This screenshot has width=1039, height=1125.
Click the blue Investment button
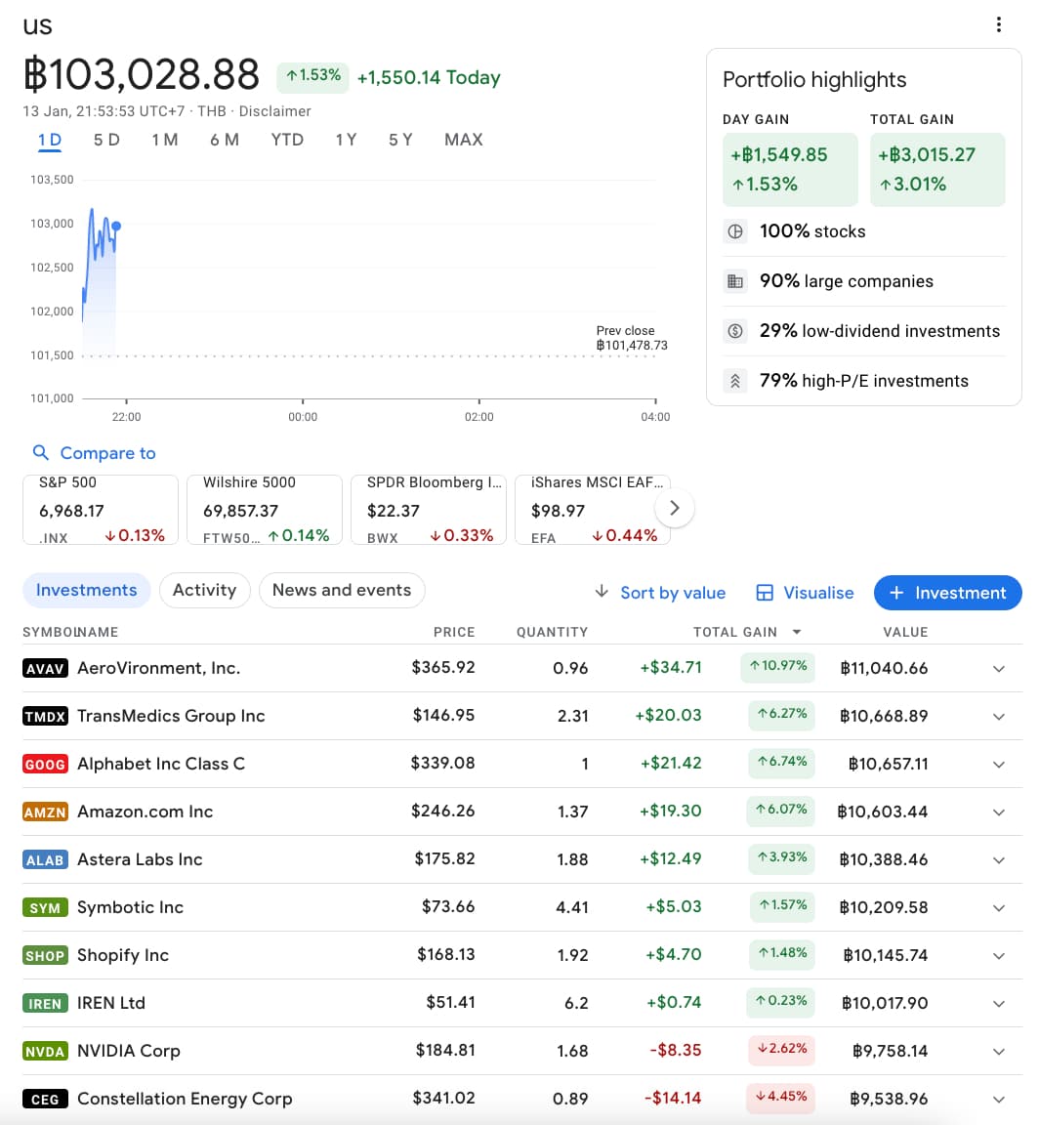tap(946, 593)
